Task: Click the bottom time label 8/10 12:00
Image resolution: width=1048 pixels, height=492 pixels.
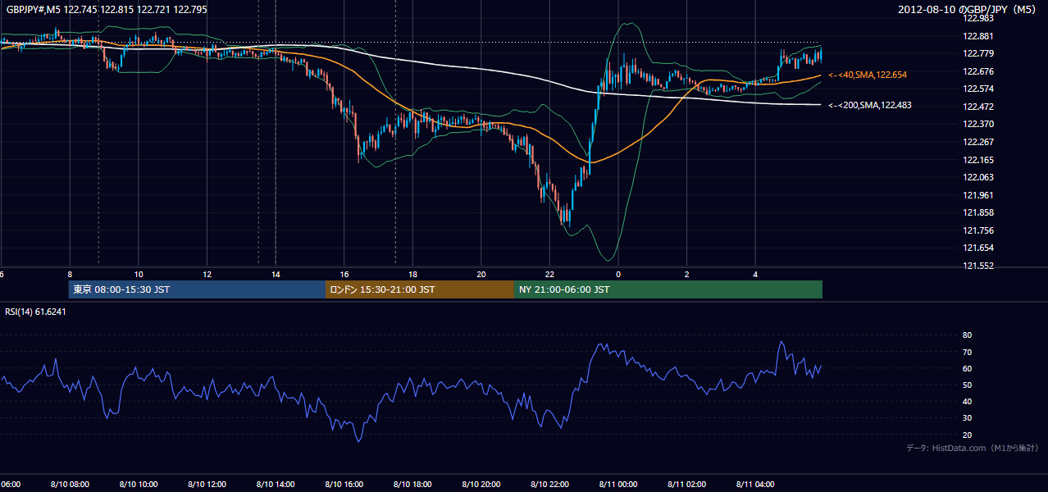Action: 206,485
